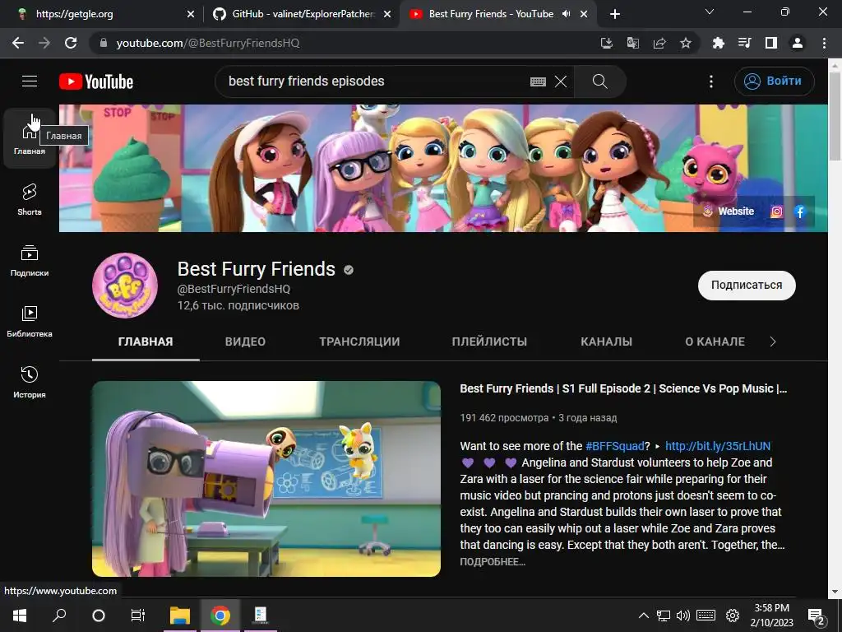Open File Explorer from taskbar
Viewport: 842px width, 632px height.
pos(180,616)
